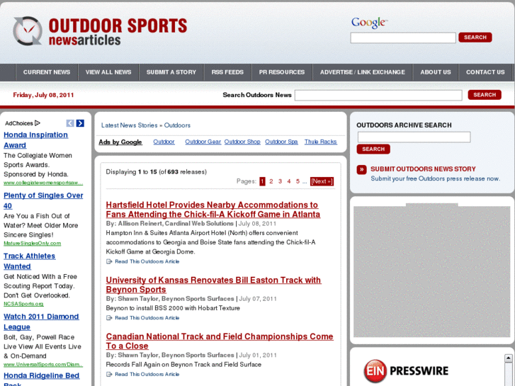Open RSS Feeds navigation item
The image size is (515, 386).
(227, 72)
